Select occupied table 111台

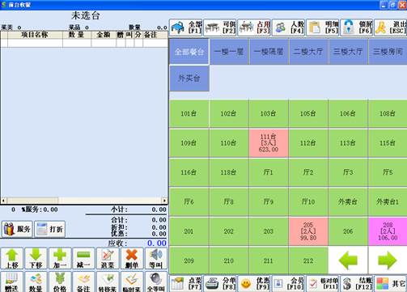[x=269, y=143]
